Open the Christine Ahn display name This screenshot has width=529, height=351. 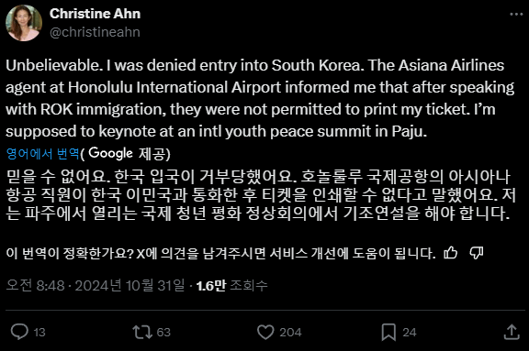point(95,14)
